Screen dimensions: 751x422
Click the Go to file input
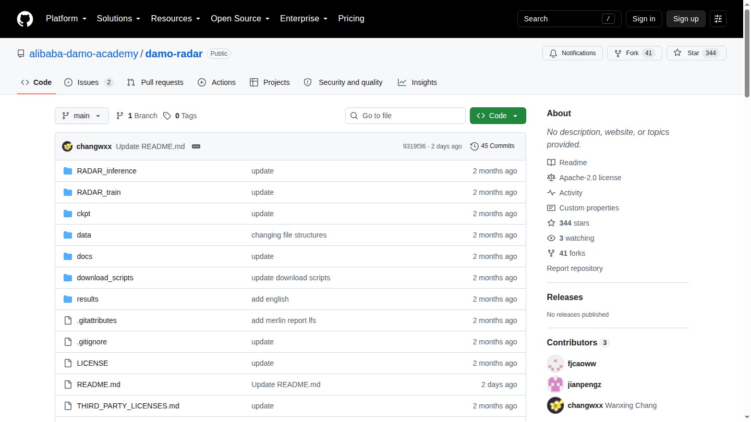(x=405, y=116)
